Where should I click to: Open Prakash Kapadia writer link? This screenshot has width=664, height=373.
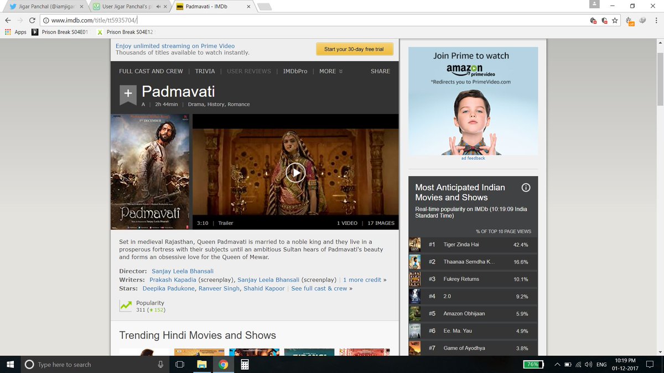tap(173, 280)
